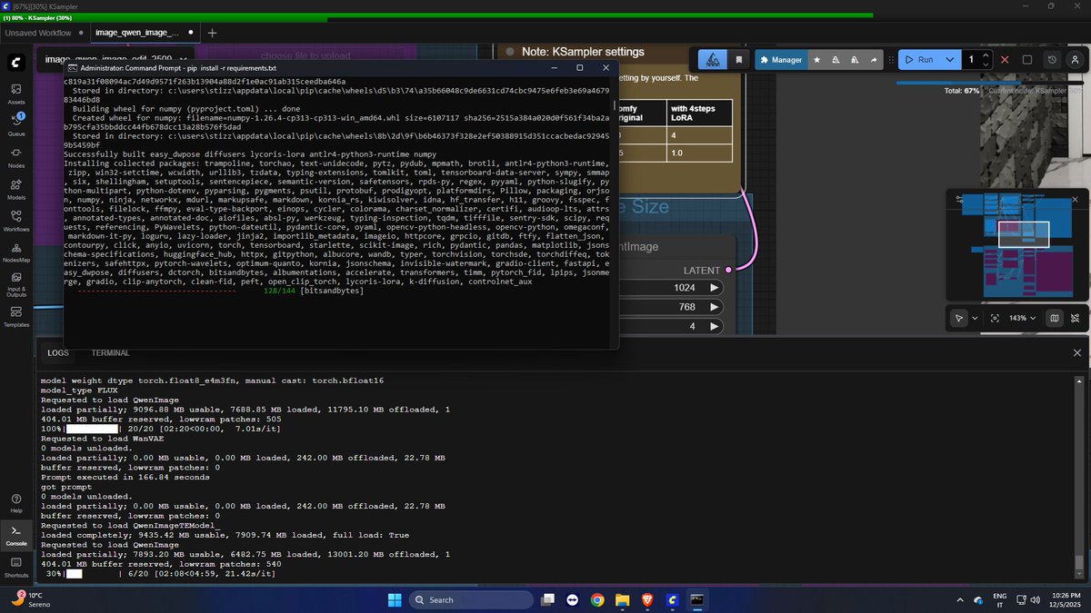Click the share arrow icon in toolbar

point(874,60)
